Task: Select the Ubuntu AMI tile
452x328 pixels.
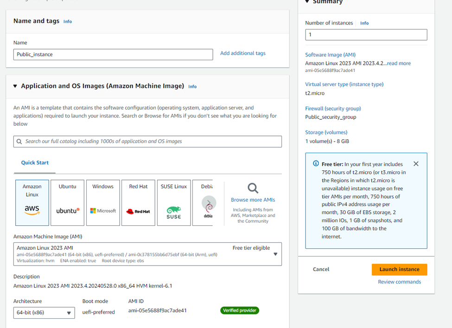Action: click(68, 203)
